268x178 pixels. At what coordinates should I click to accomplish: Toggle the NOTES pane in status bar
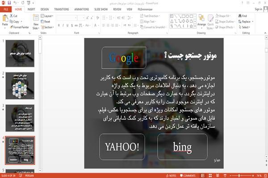[x=171, y=176]
